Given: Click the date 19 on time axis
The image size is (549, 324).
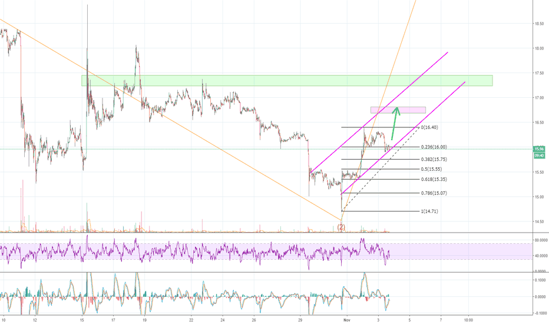Looking at the screenshot, I should coord(144,320).
